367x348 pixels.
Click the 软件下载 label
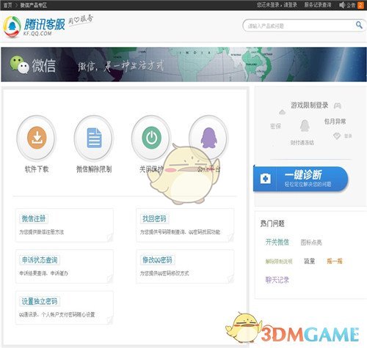pyautogui.click(x=37, y=169)
